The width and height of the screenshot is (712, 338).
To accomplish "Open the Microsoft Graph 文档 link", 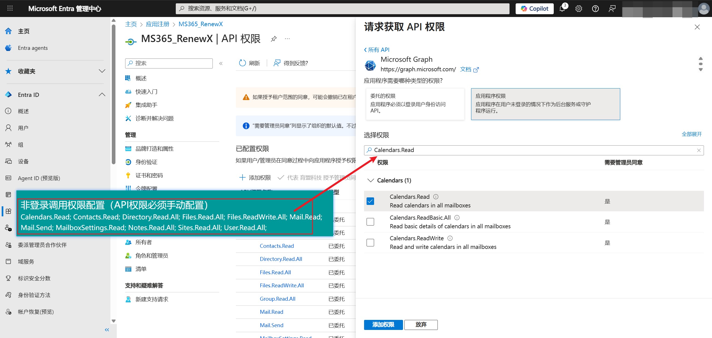I will click(469, 69).
